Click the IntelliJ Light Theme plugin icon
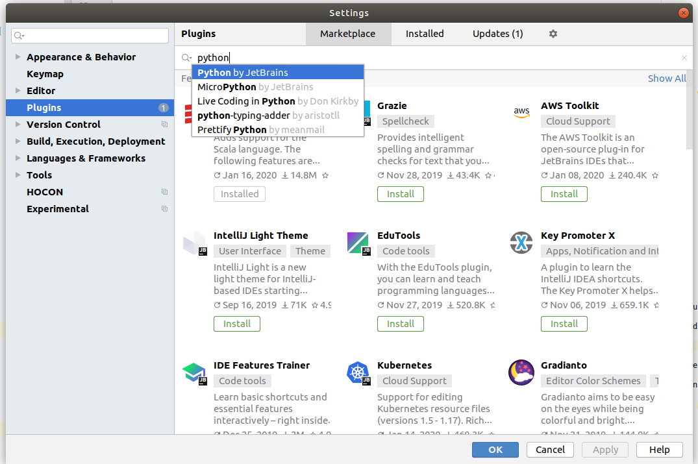The height and width of the screenshot is (464, 698). pyautogui.click(x=195, y=243)
